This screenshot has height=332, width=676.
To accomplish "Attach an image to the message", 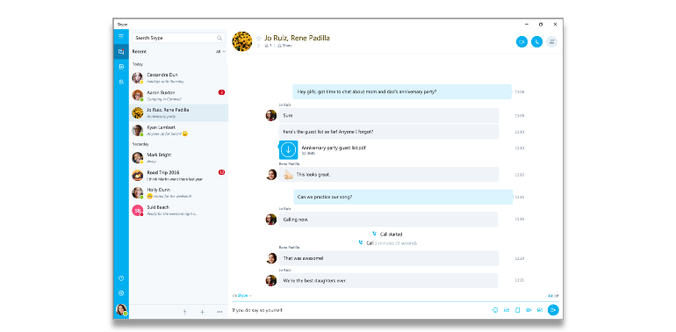I will click(507, 310).
